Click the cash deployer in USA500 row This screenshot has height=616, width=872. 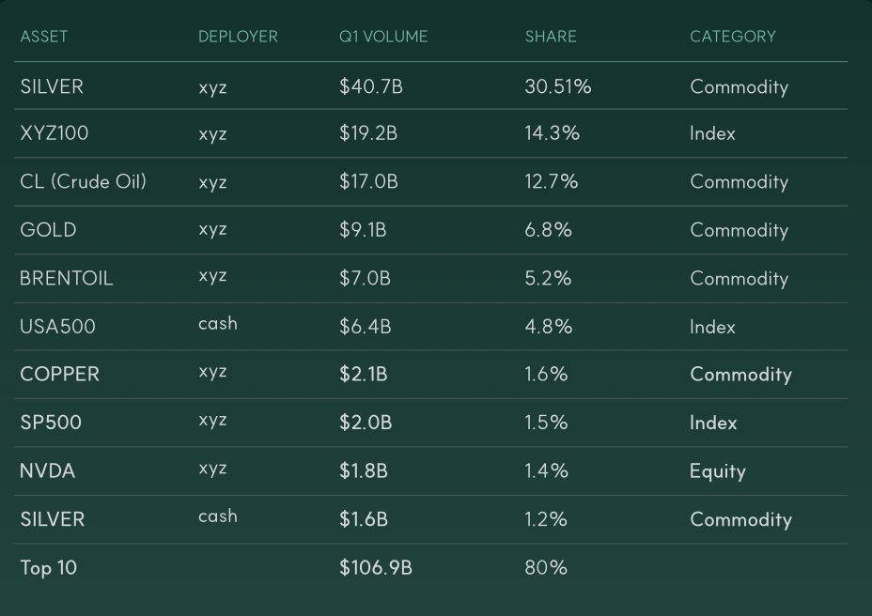[x=218, y=324]
